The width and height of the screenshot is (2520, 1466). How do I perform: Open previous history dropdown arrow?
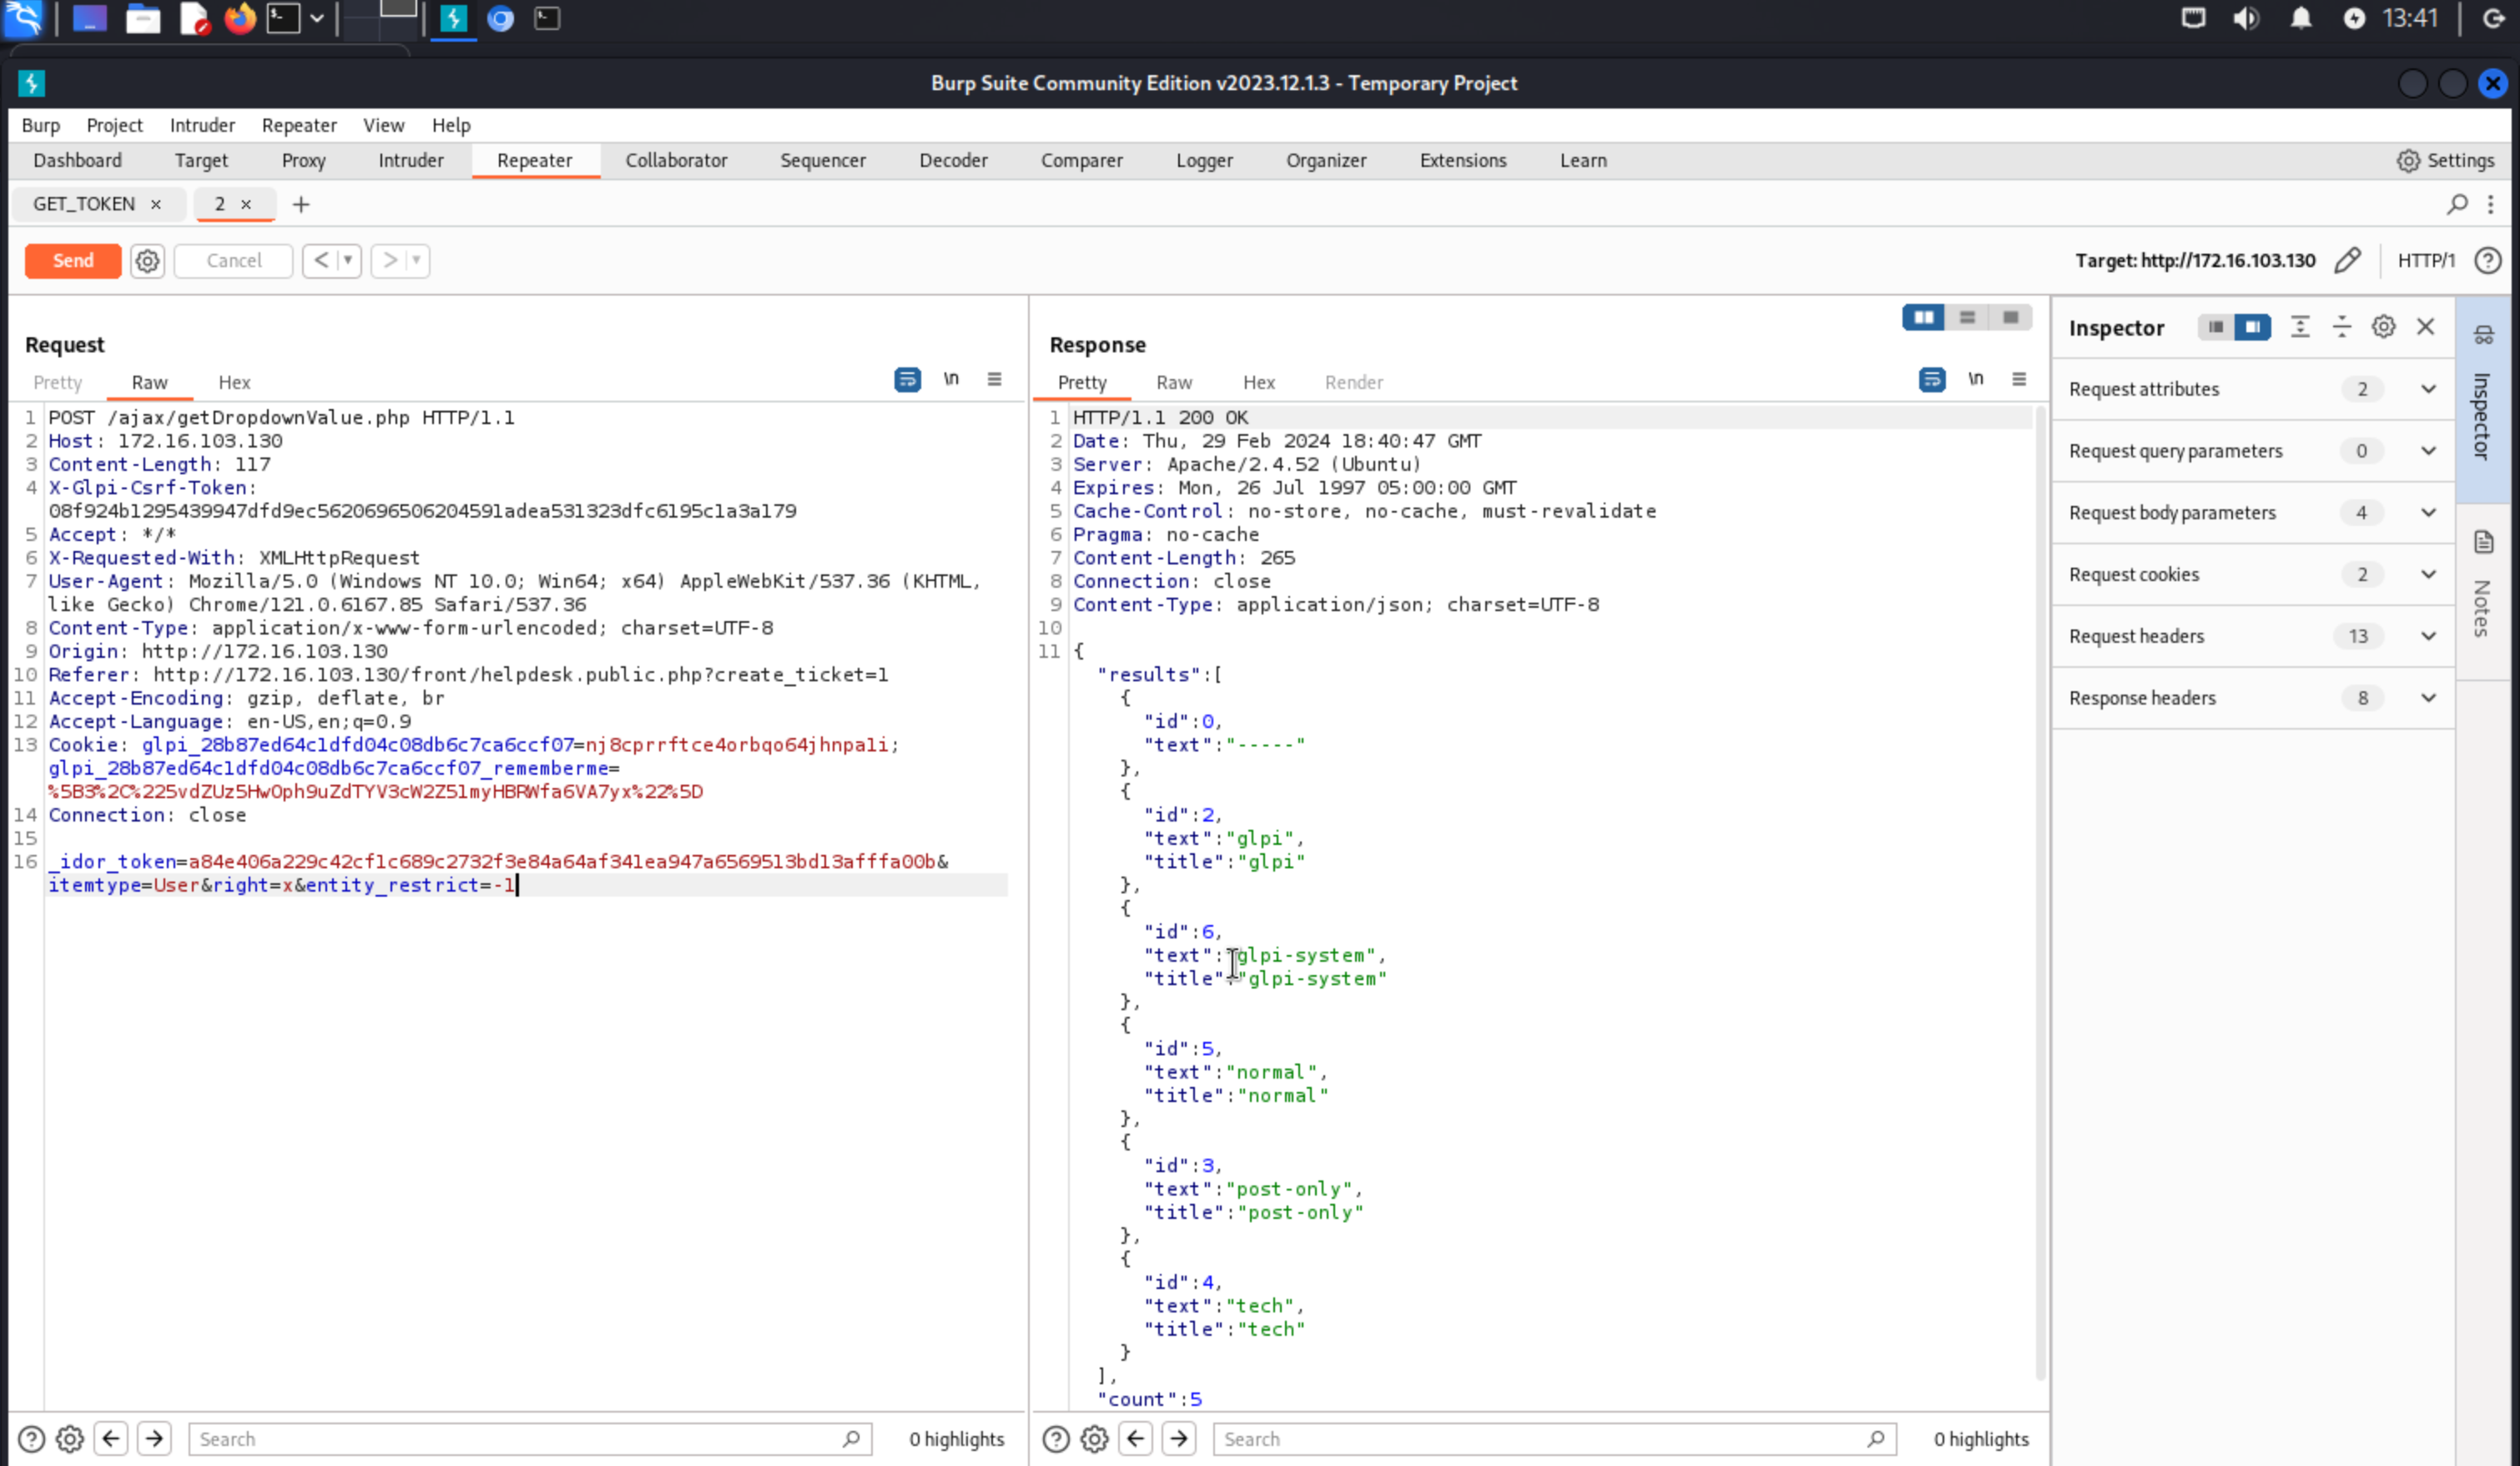[x=348, y=260]
